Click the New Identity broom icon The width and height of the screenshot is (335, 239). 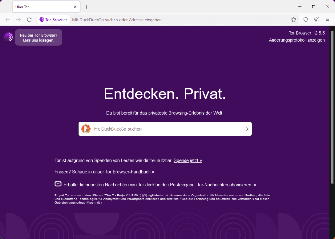point(316,19)
